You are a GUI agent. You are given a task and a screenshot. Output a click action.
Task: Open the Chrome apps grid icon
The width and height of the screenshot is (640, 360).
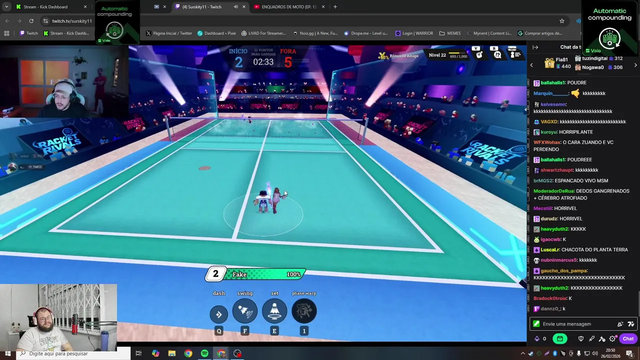(6, 33)
